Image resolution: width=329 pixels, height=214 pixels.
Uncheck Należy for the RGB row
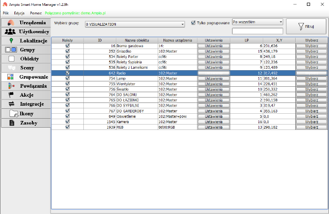67,127
